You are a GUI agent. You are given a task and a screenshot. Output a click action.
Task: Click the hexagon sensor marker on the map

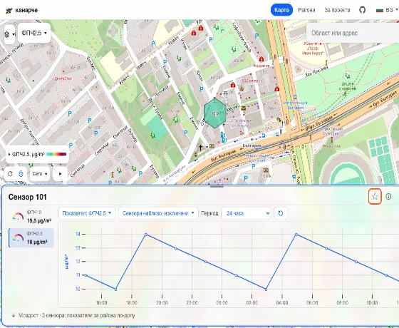coord(214,113)
